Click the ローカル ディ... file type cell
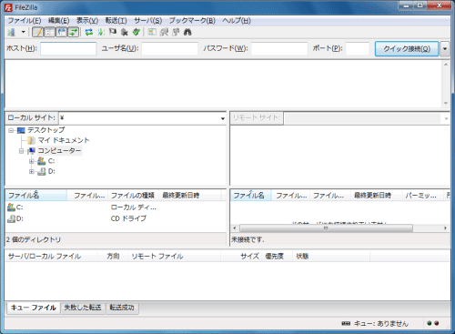455x334 pixels. click(x=134, y=207)
